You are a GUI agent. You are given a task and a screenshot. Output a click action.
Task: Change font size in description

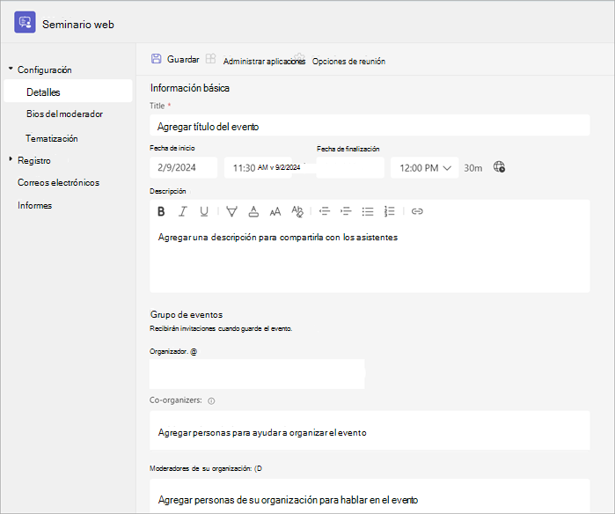(275, 211)
